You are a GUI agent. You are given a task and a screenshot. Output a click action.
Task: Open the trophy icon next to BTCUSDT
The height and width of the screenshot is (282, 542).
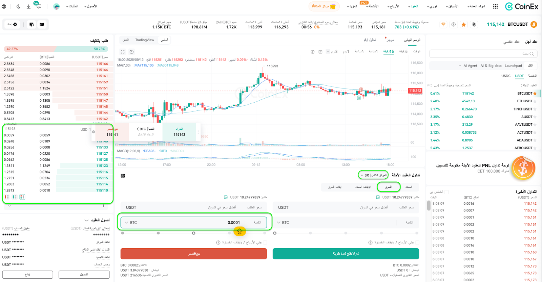point(443,24)
